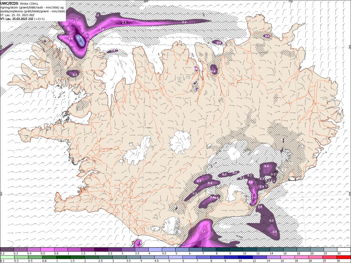Click the 2.3 value on the northern band
The height and width of the screenshot is (263, 351).
124,22
